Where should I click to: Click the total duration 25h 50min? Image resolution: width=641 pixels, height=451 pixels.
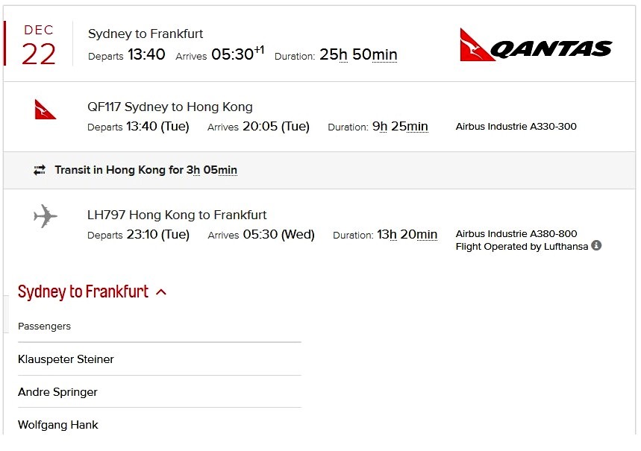[358, 55]
